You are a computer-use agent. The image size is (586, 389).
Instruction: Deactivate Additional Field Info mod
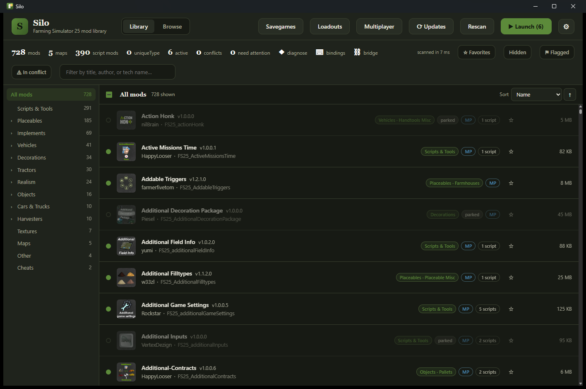point(108,246)
